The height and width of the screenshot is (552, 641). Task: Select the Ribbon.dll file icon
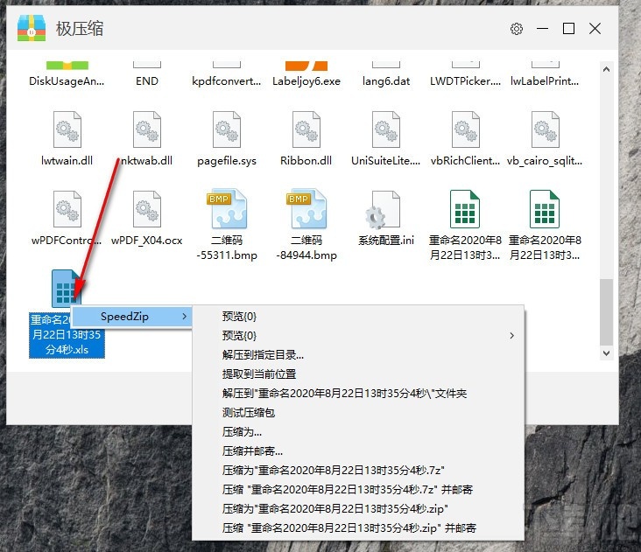[x=306, y=129]
